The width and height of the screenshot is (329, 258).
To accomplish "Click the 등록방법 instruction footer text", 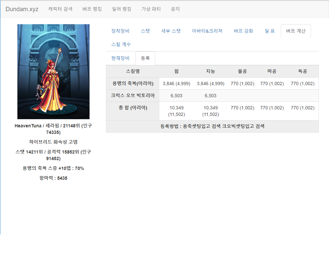I will point(212,126).
